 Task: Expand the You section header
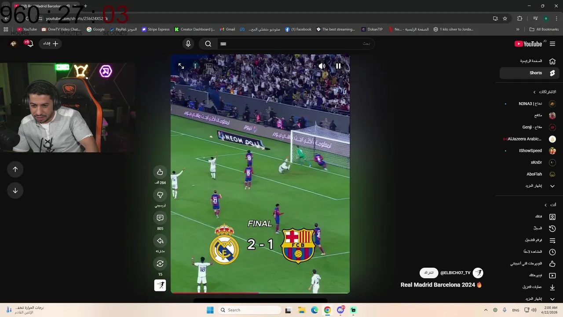click(x=550, y=205)
